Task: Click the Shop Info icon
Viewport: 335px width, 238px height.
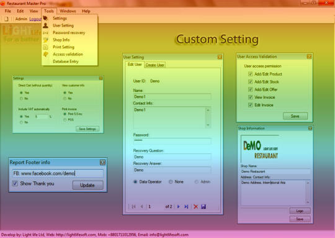Action: coord(45,40)
